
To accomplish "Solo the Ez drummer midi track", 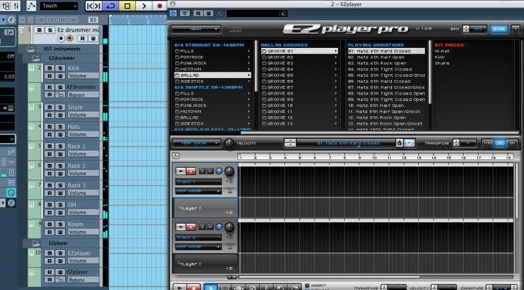I will (50, 30).
